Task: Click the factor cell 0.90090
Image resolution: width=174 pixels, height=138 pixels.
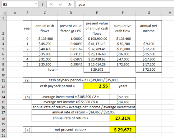Action: coord(71,44)
